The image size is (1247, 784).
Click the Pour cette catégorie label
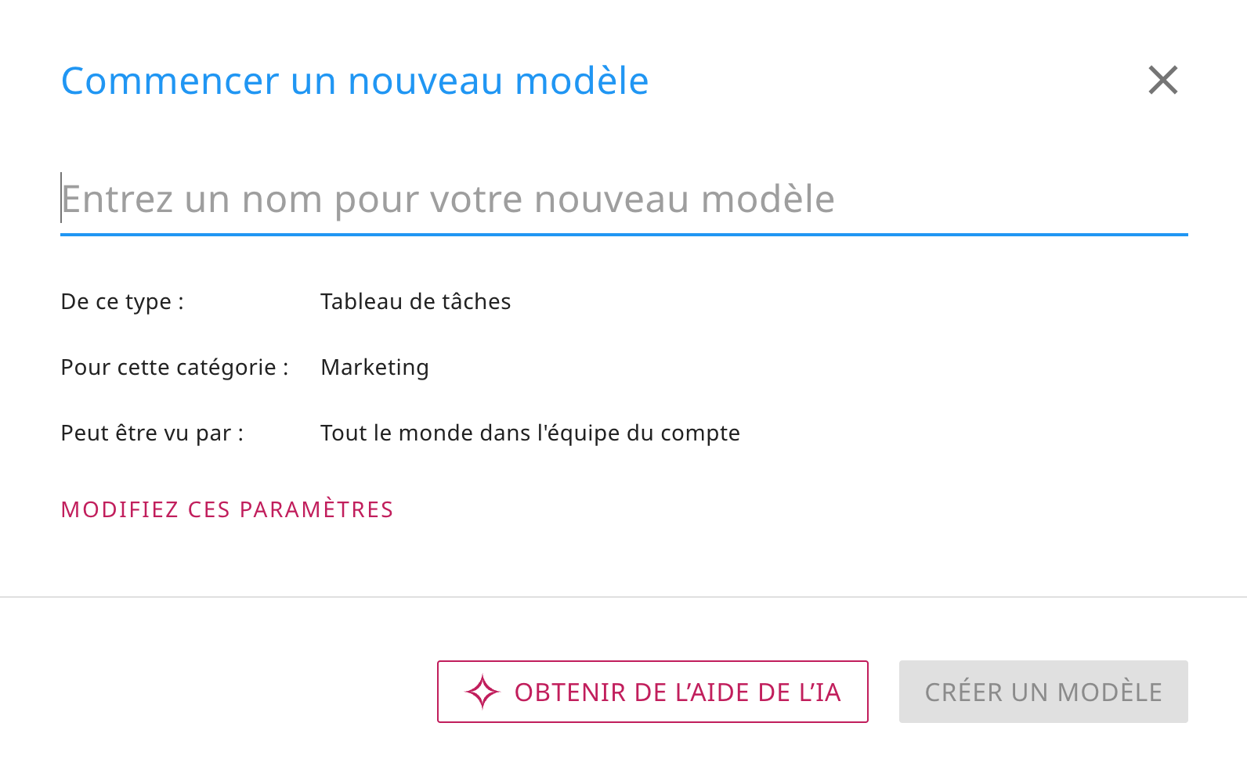pyautogui.click(x=175, y=367)
